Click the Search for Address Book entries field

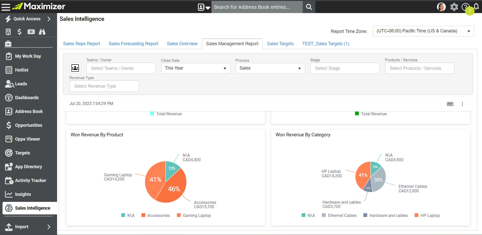coord(257,7)
